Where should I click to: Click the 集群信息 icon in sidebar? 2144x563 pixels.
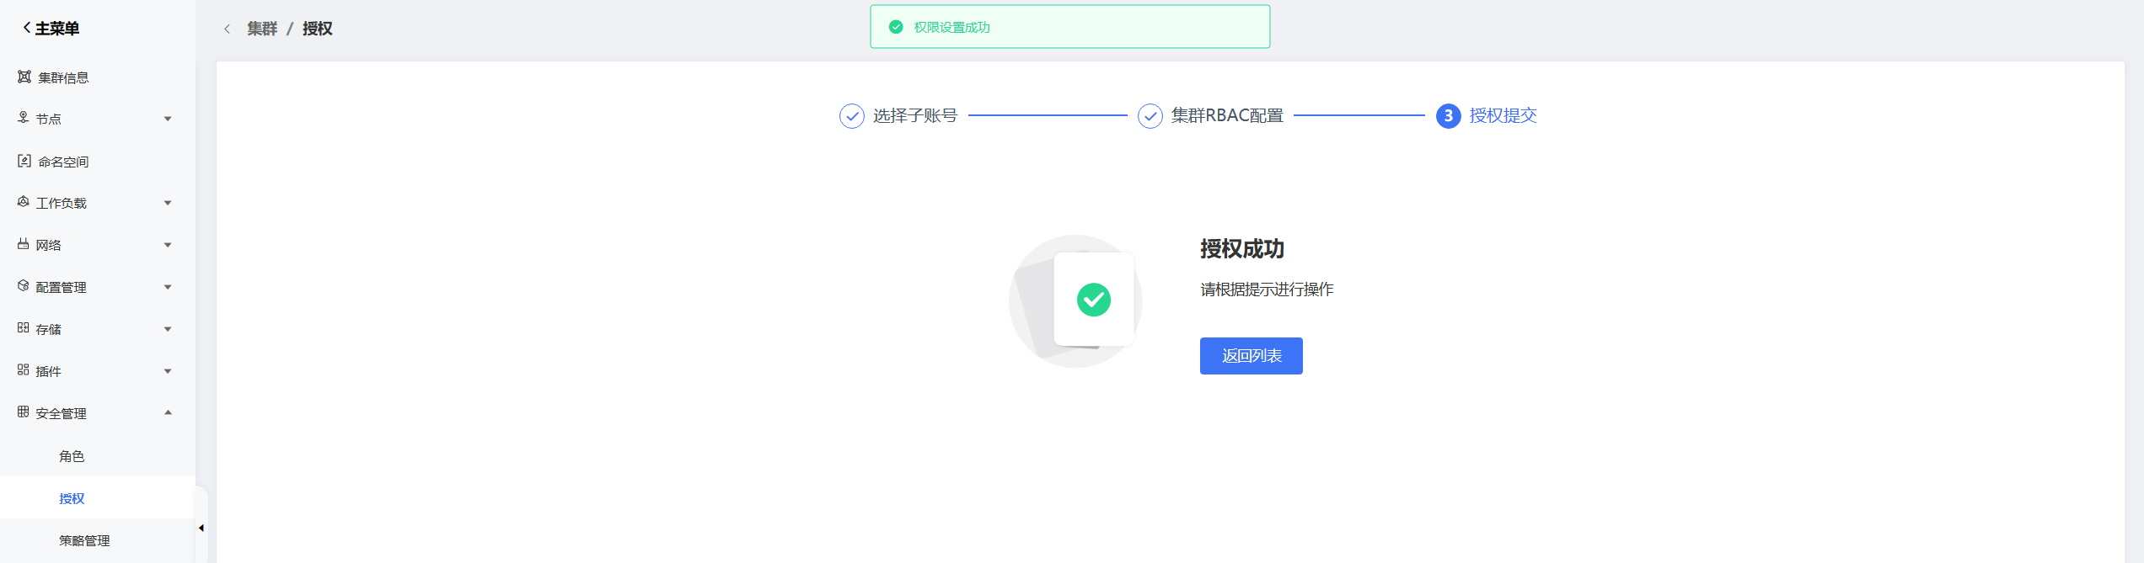point(24,77)
